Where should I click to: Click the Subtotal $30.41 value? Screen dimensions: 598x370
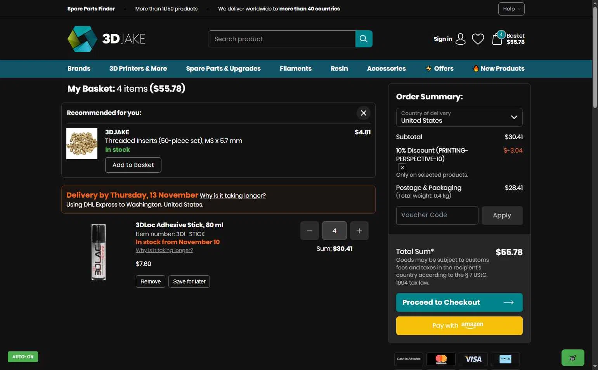pos(514,137)
